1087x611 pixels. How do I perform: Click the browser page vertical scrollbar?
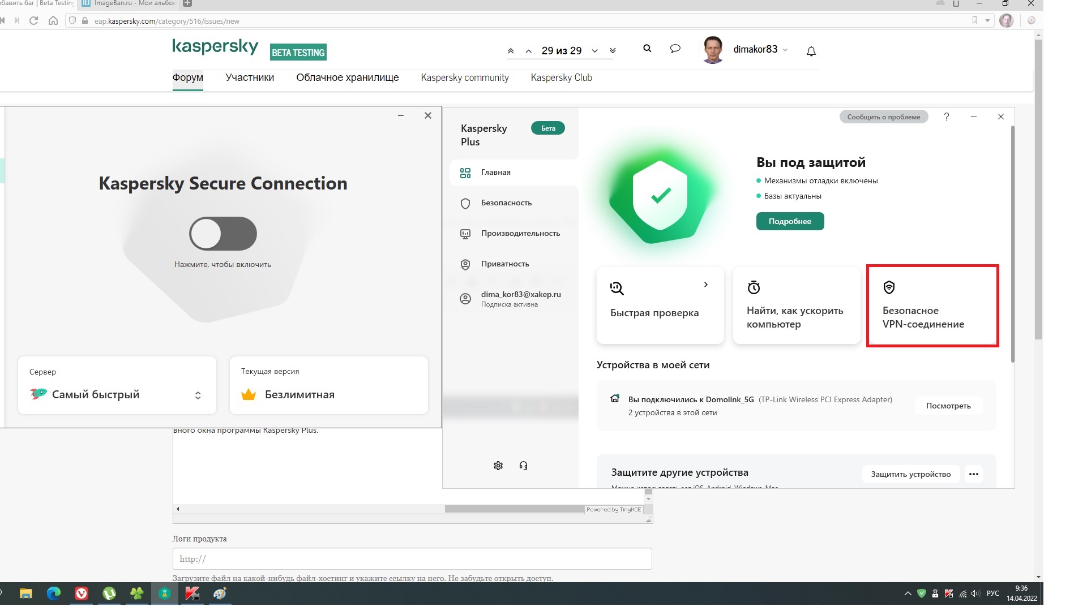pyautogui.click(x=1038, y=190)
